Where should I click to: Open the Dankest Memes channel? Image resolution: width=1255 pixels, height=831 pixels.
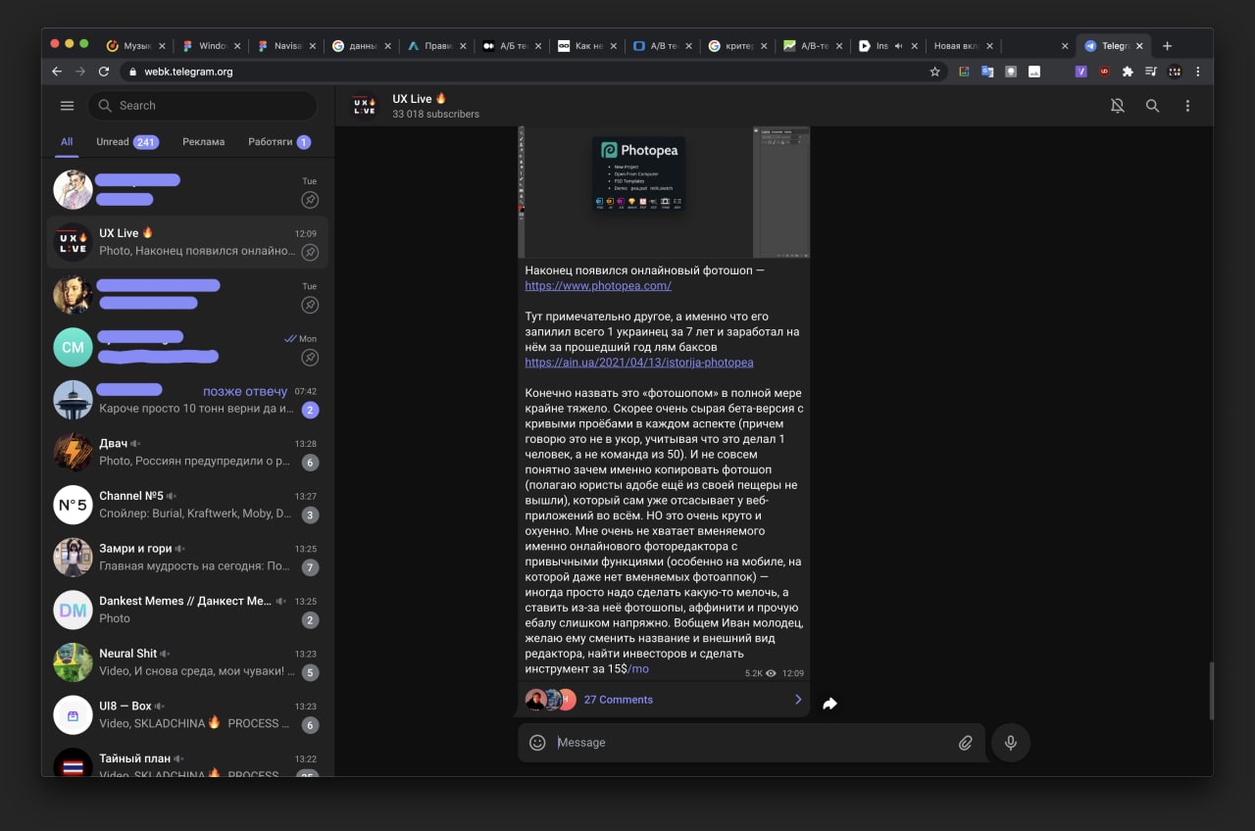click(x=188, y=611)
